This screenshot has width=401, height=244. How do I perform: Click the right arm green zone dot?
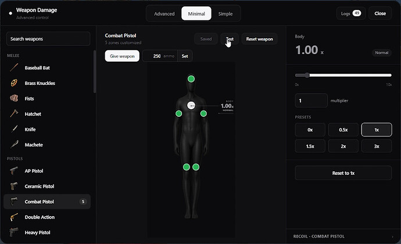pos(203,113)
